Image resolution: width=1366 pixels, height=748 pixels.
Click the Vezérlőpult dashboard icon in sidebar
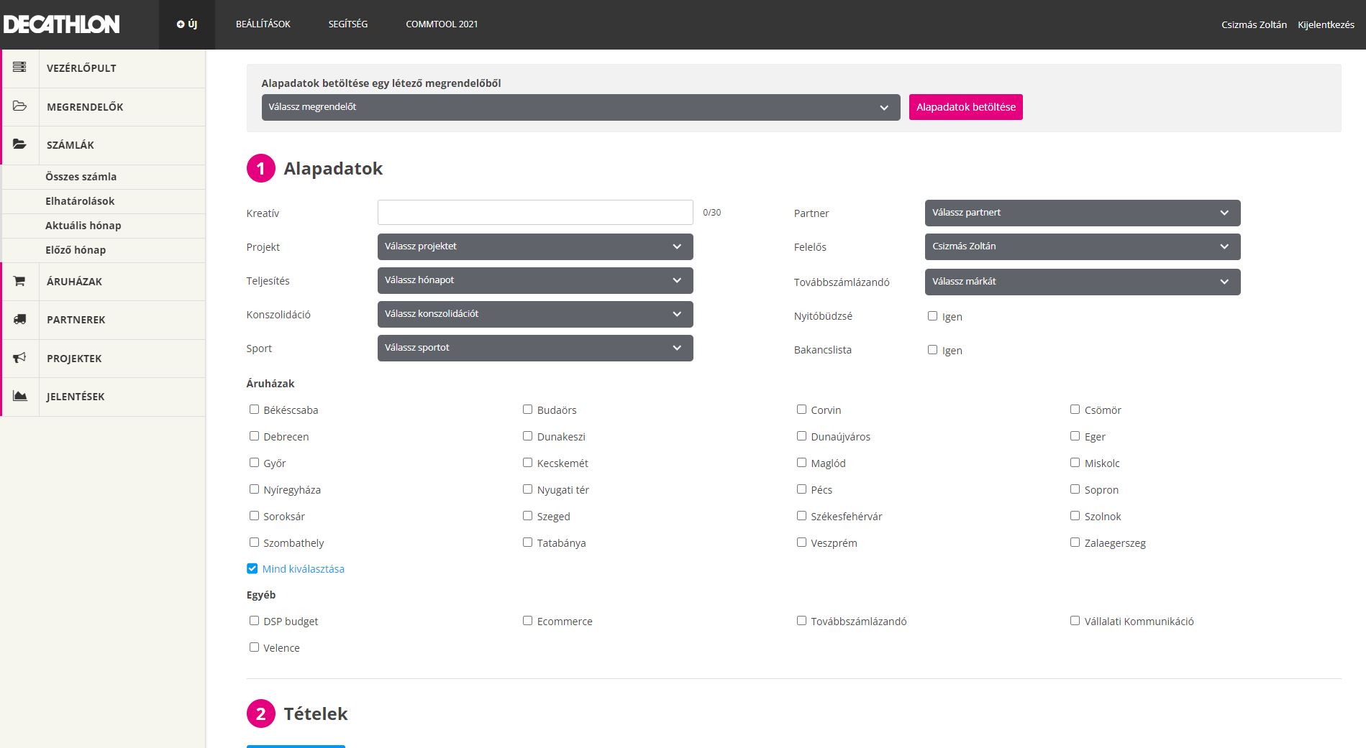[19, 68]
